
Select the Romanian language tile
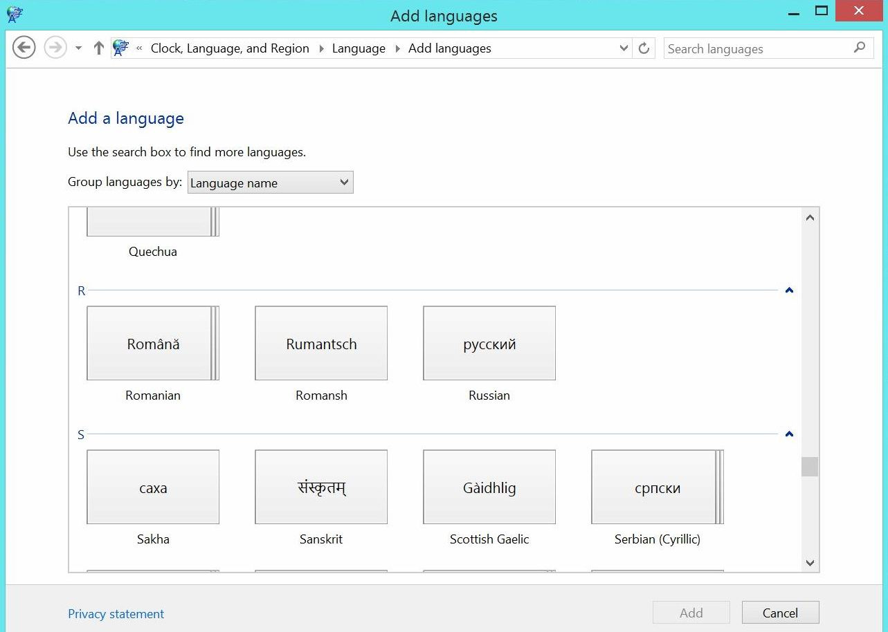pos(152,344)
